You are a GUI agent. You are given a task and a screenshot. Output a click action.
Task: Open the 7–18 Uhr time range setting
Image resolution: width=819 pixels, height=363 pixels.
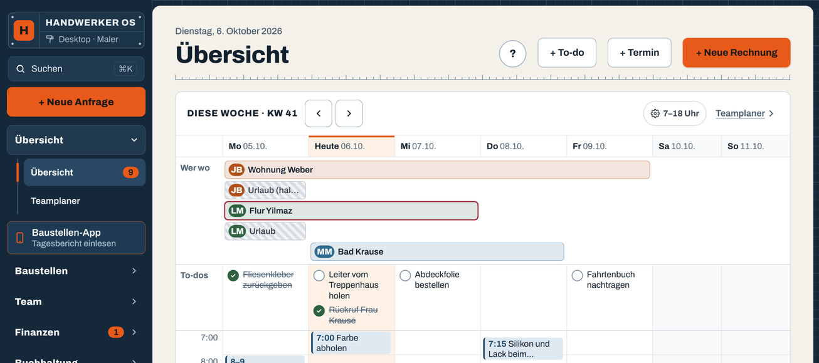click(x=675, y=113)
